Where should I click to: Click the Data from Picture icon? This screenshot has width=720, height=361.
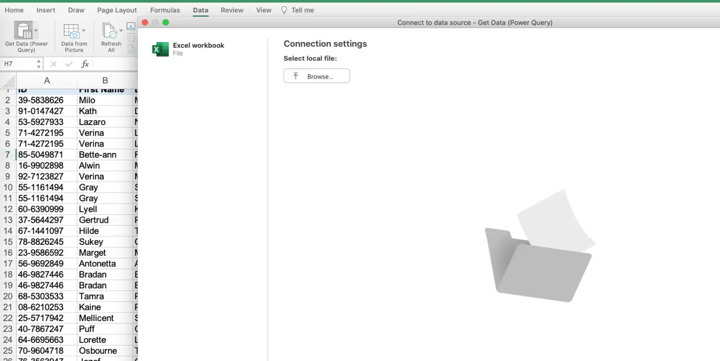(x=71, y=31)
